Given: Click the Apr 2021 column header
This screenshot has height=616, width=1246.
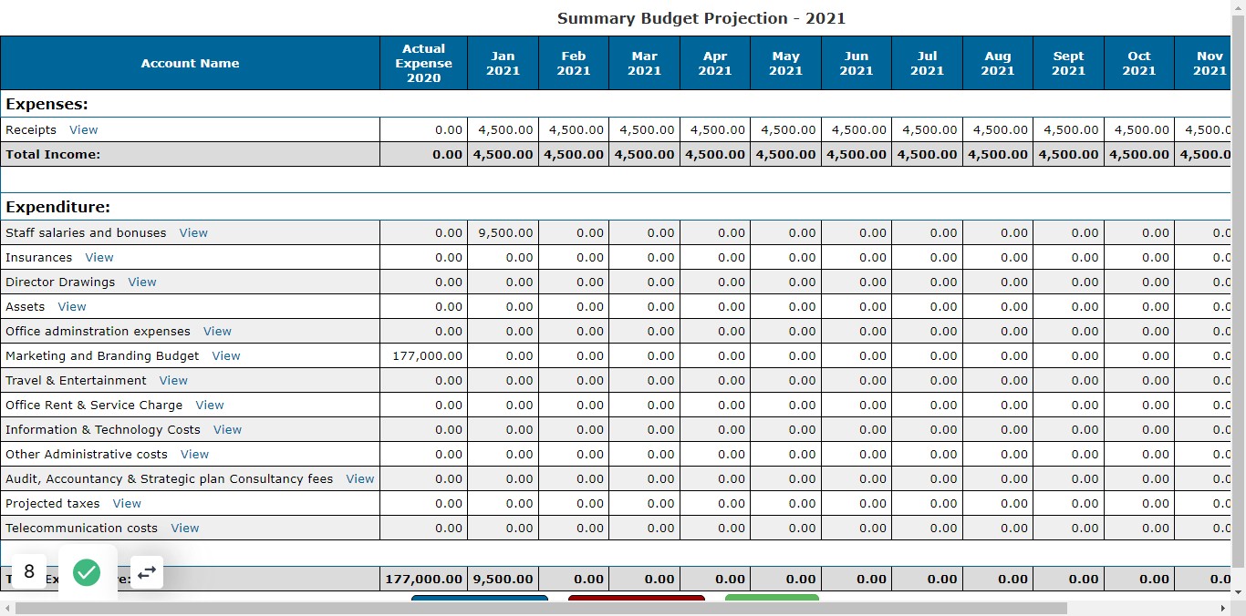Looking at the screenshot, I should 715,63.
